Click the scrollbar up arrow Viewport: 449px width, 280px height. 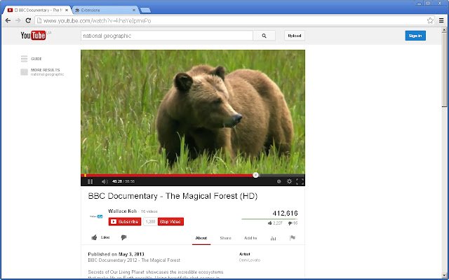(444, 29)
